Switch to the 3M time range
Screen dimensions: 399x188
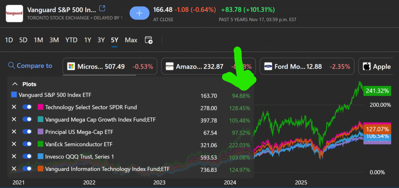point(54,40)
